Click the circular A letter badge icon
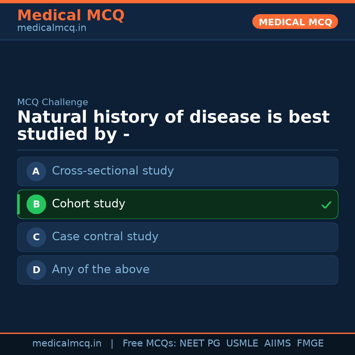 tap(36, 171)
